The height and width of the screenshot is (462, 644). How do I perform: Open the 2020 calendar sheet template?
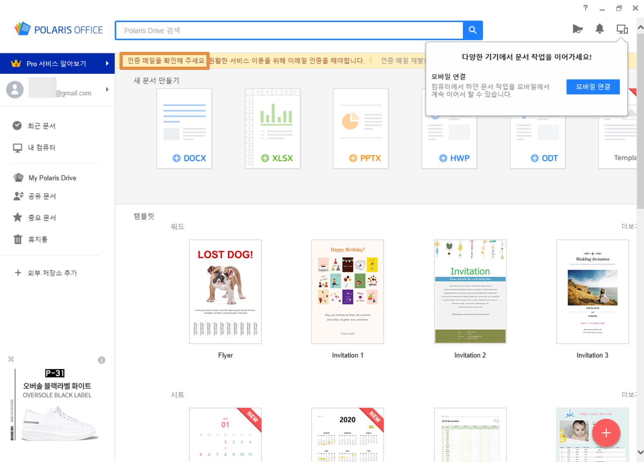[x=348, y=435]
